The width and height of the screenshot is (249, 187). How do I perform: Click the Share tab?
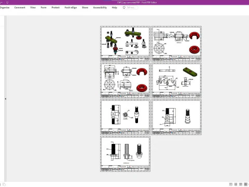tap(85, 7)
